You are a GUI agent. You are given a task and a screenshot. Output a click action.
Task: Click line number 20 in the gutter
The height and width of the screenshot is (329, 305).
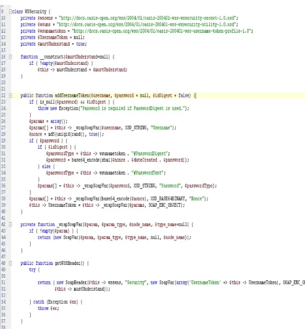(x=3, y=83)
